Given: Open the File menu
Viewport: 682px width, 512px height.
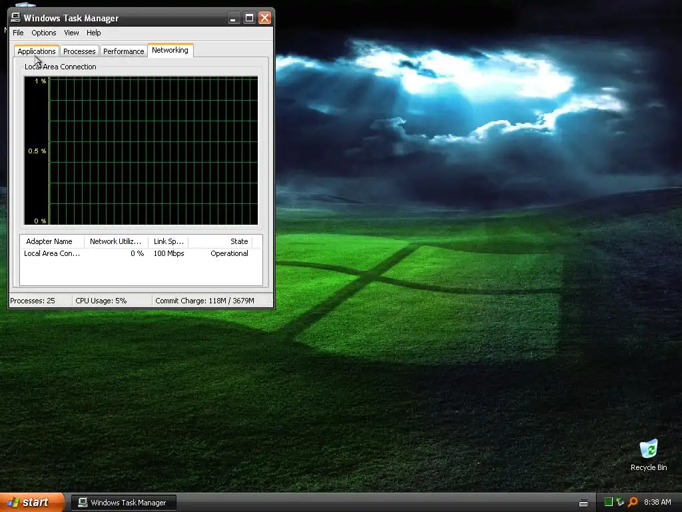Looking at the screenshot, I should [18, 33].
